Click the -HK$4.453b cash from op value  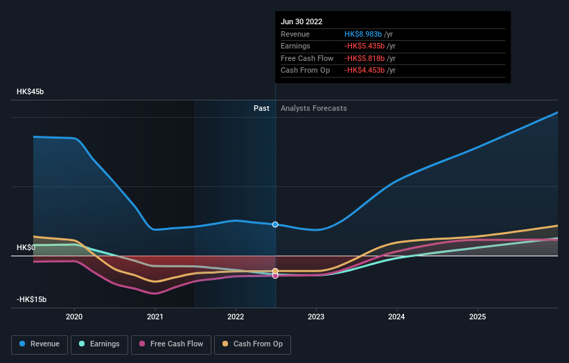pos(365,71)
